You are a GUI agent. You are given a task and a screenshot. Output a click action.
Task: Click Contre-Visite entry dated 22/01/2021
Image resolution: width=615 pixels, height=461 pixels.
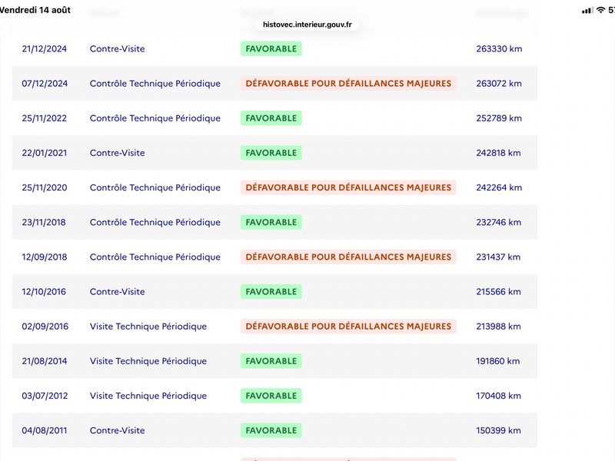[118, 153]
